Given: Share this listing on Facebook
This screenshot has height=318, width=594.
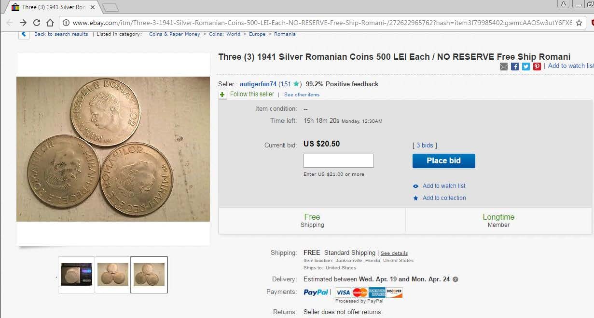Looking at the screenshot, I should [x=515, y=66].
